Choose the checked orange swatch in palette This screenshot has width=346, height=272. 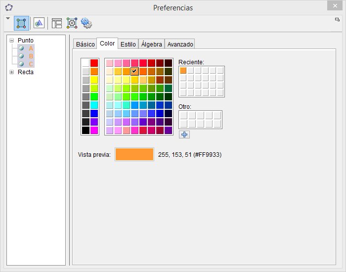pos(134,71)
